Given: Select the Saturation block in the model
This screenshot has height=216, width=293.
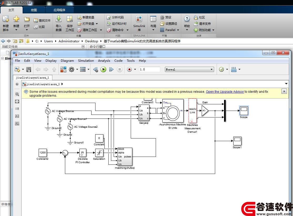Looking at the screenshot, I should pyautogui.click(x=99, y=153).
